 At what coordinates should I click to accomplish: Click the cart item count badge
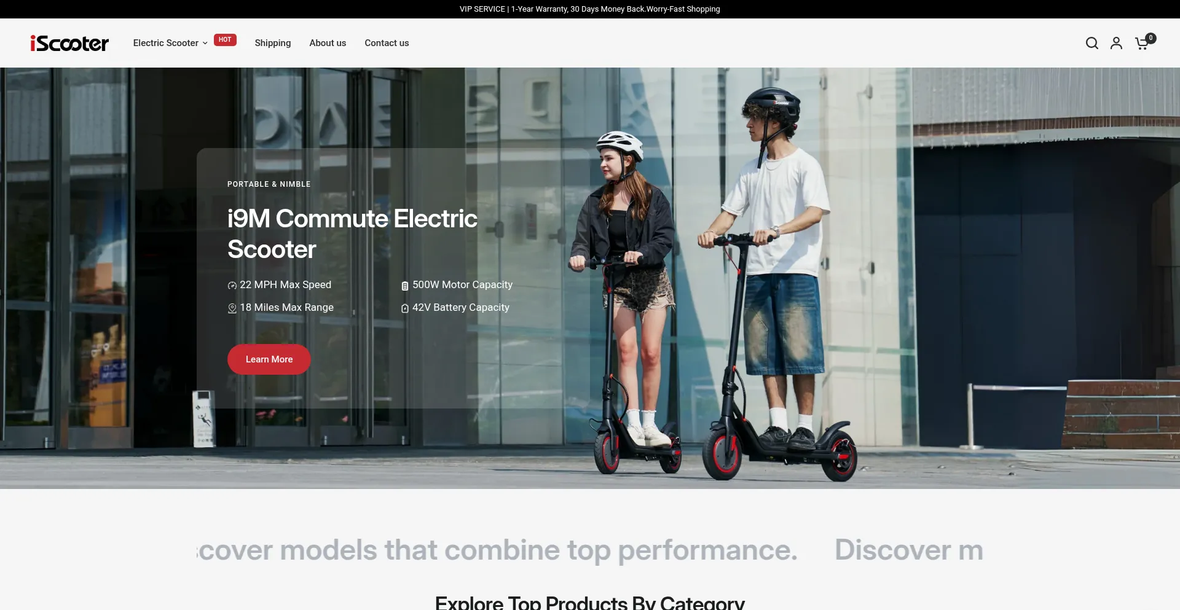[x=1151, y=38]
